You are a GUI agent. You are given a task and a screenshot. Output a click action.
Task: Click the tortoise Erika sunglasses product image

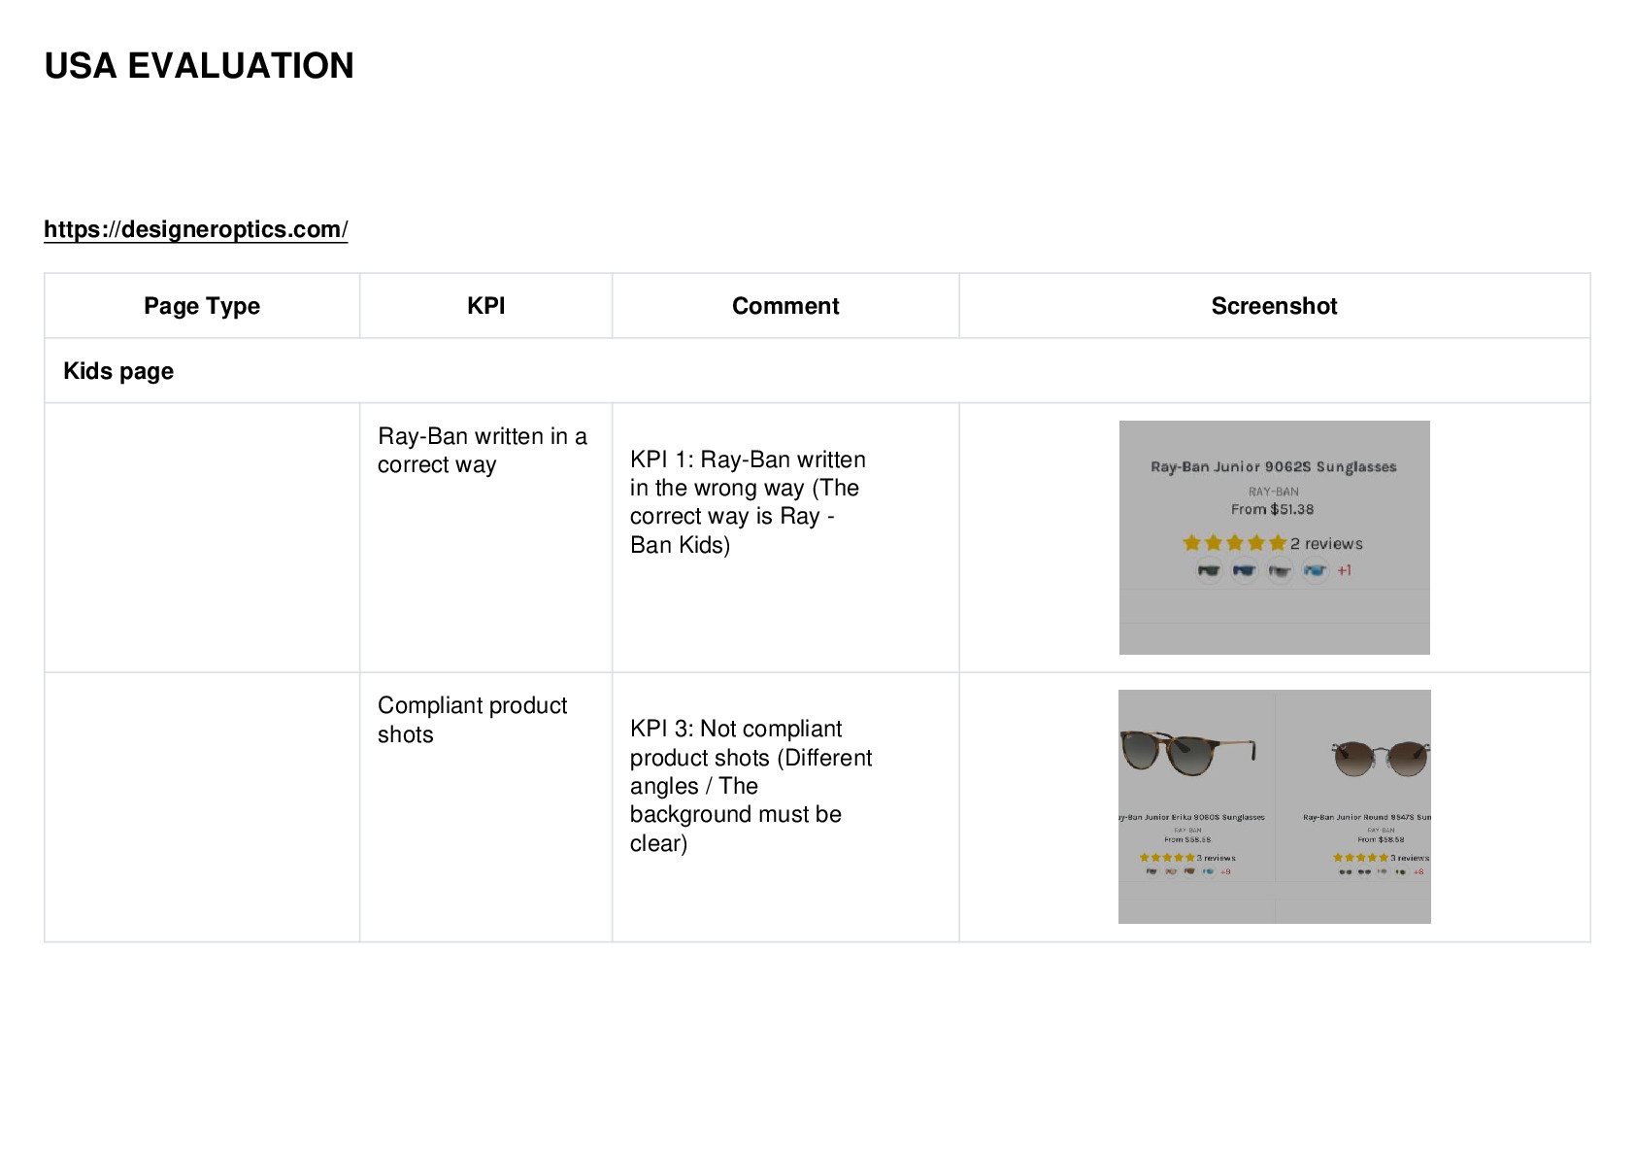click(x=1188, y=755)
